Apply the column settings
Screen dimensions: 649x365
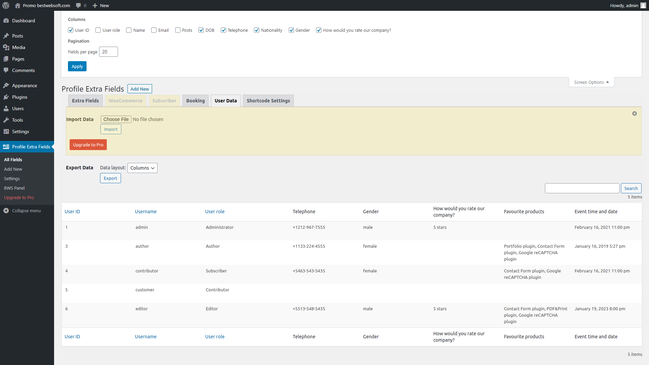click(77, 66)
